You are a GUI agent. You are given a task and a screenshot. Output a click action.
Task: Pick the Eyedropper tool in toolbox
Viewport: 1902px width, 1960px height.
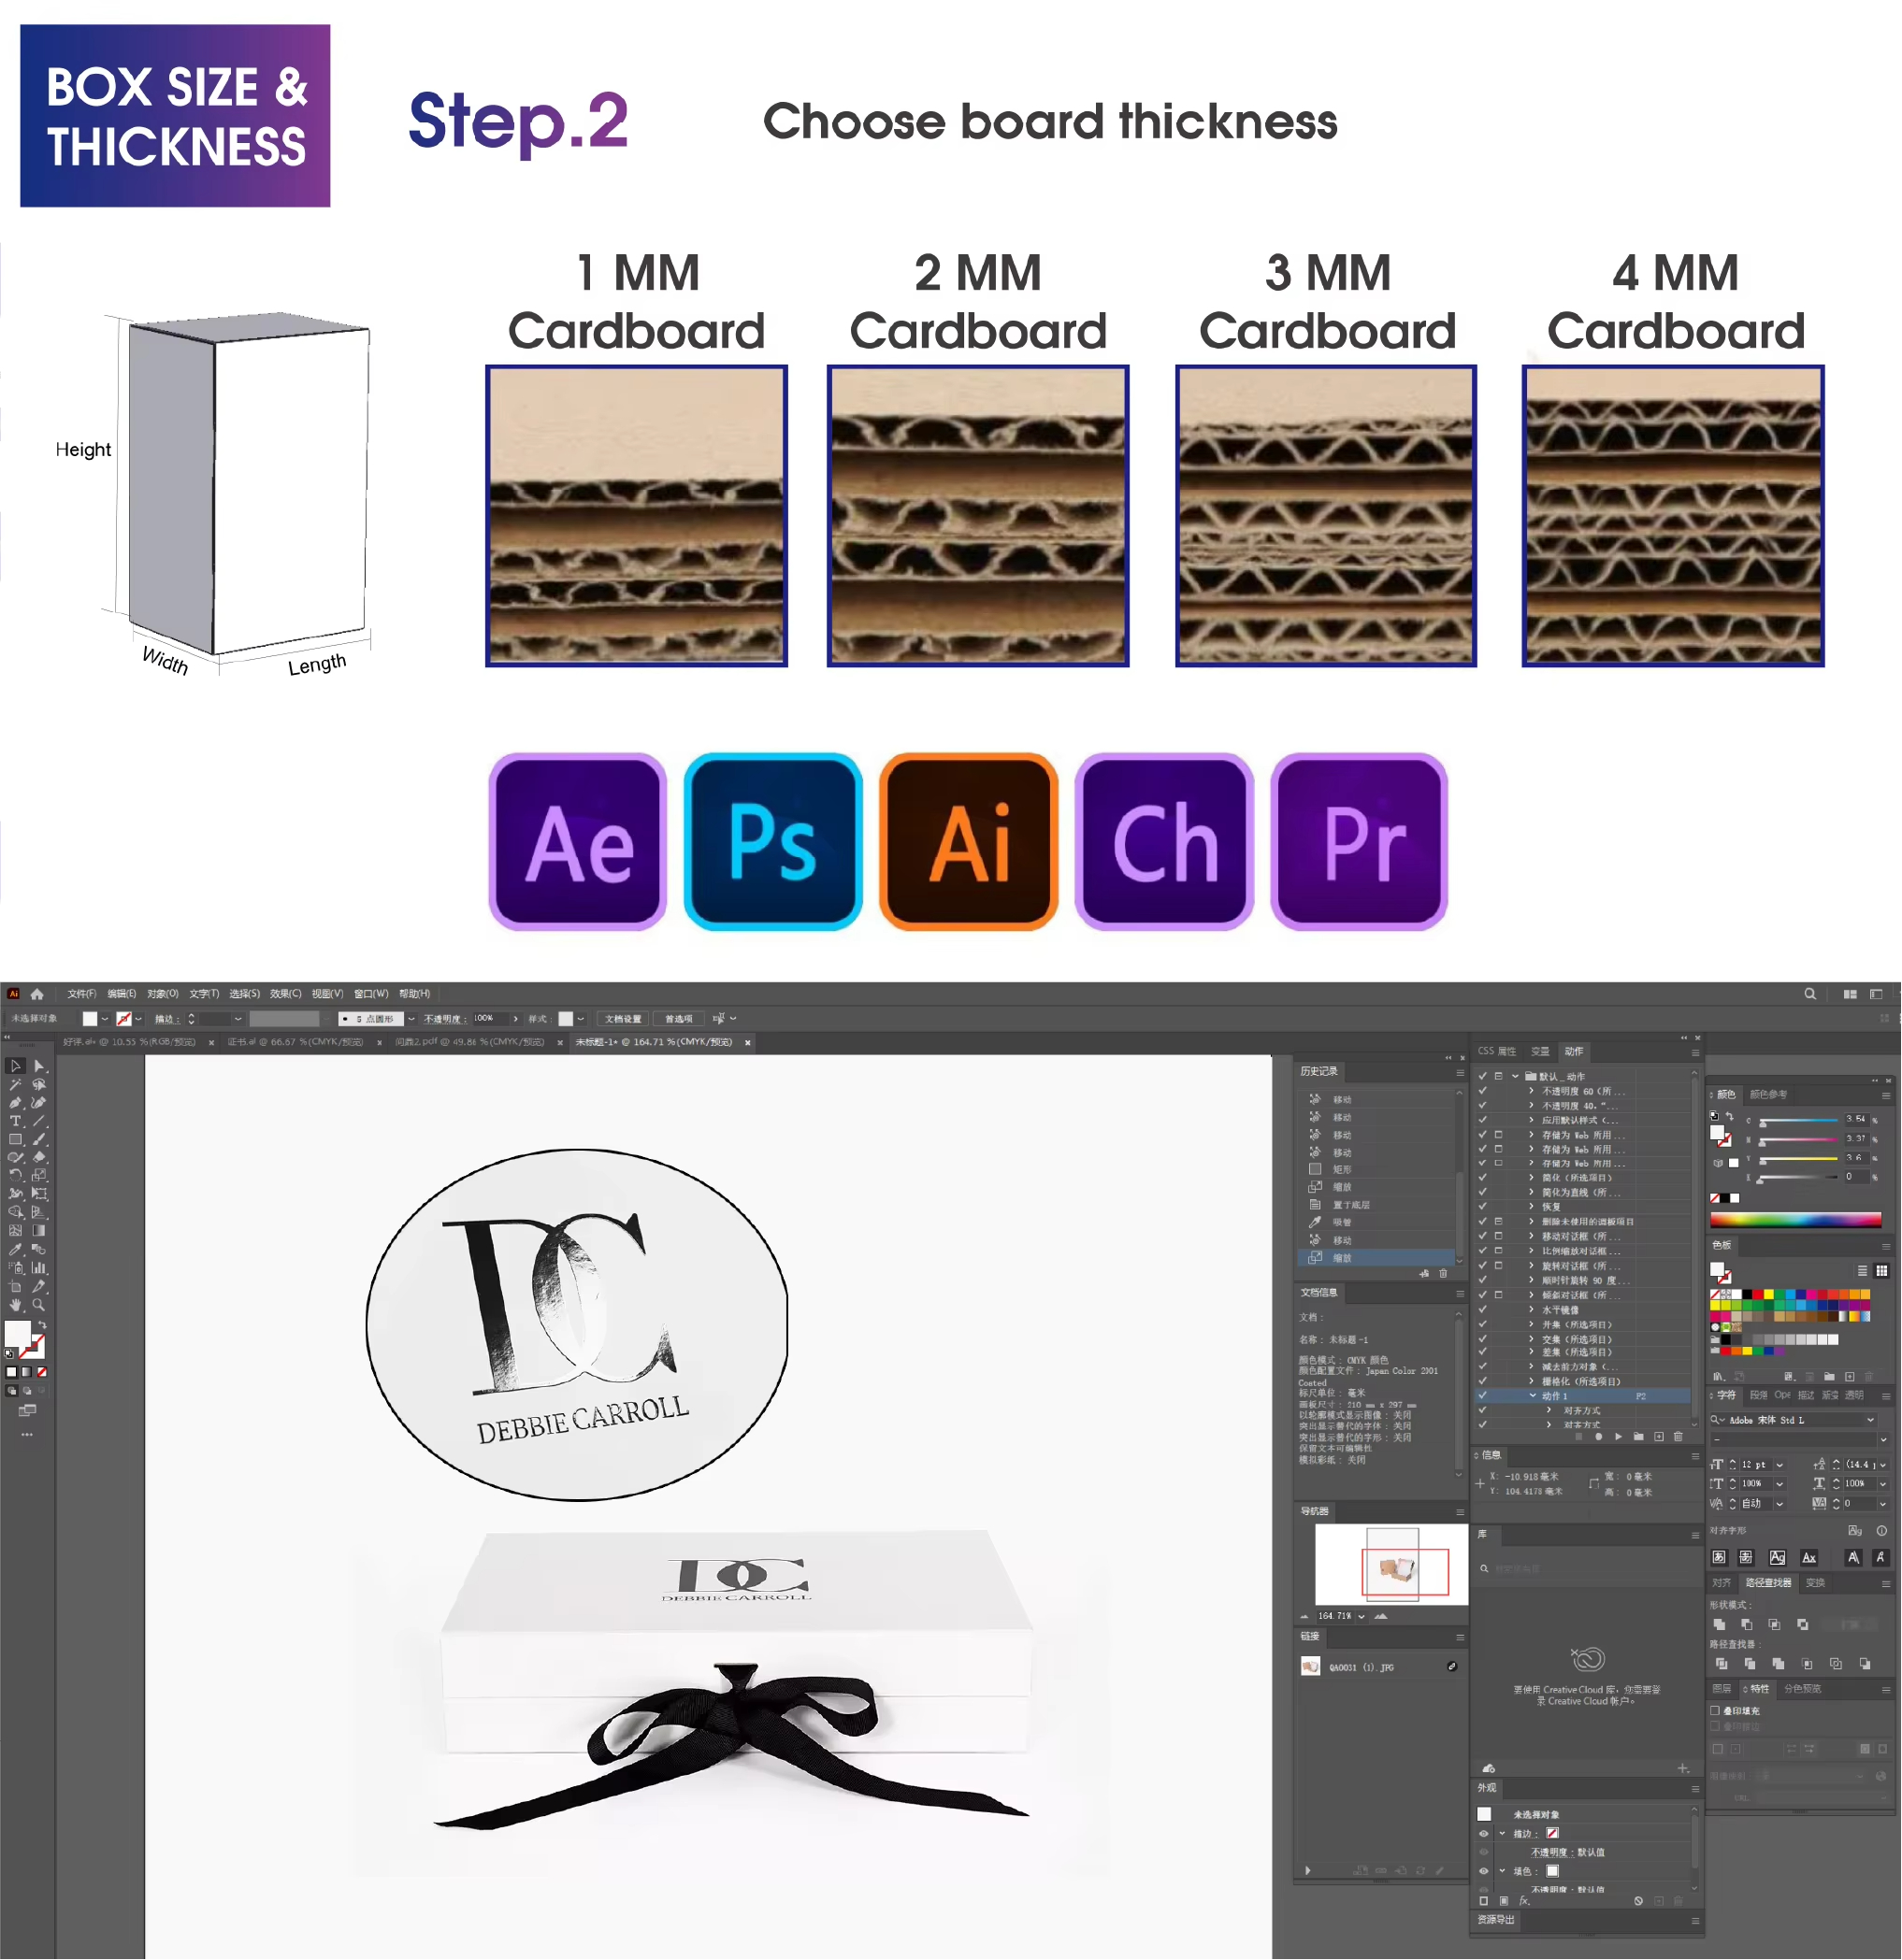15,1250
